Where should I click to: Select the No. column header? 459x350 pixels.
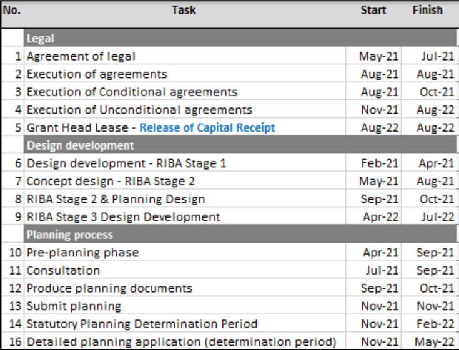12,10
